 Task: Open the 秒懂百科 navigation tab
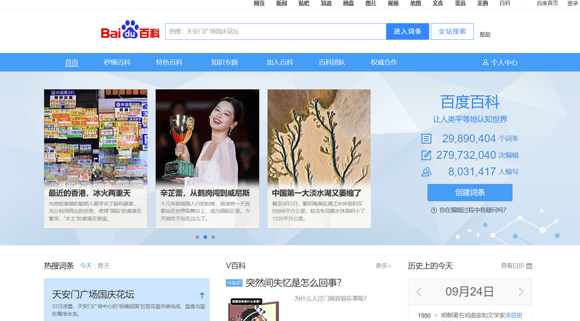117,62
